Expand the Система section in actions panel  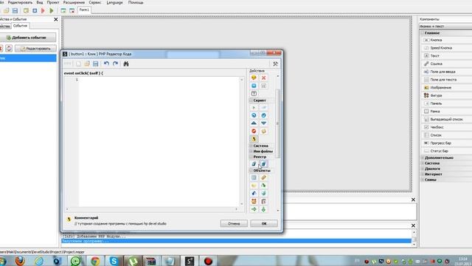251,146
